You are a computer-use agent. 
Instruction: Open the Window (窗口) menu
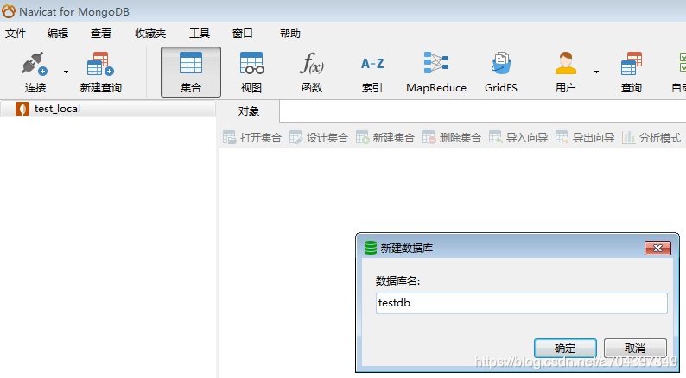pos(243,34)
